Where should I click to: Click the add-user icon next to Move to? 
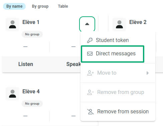(x=91, y=73)
